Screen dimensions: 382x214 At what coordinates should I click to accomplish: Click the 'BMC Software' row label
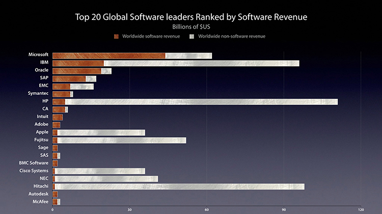click(34, 163)
